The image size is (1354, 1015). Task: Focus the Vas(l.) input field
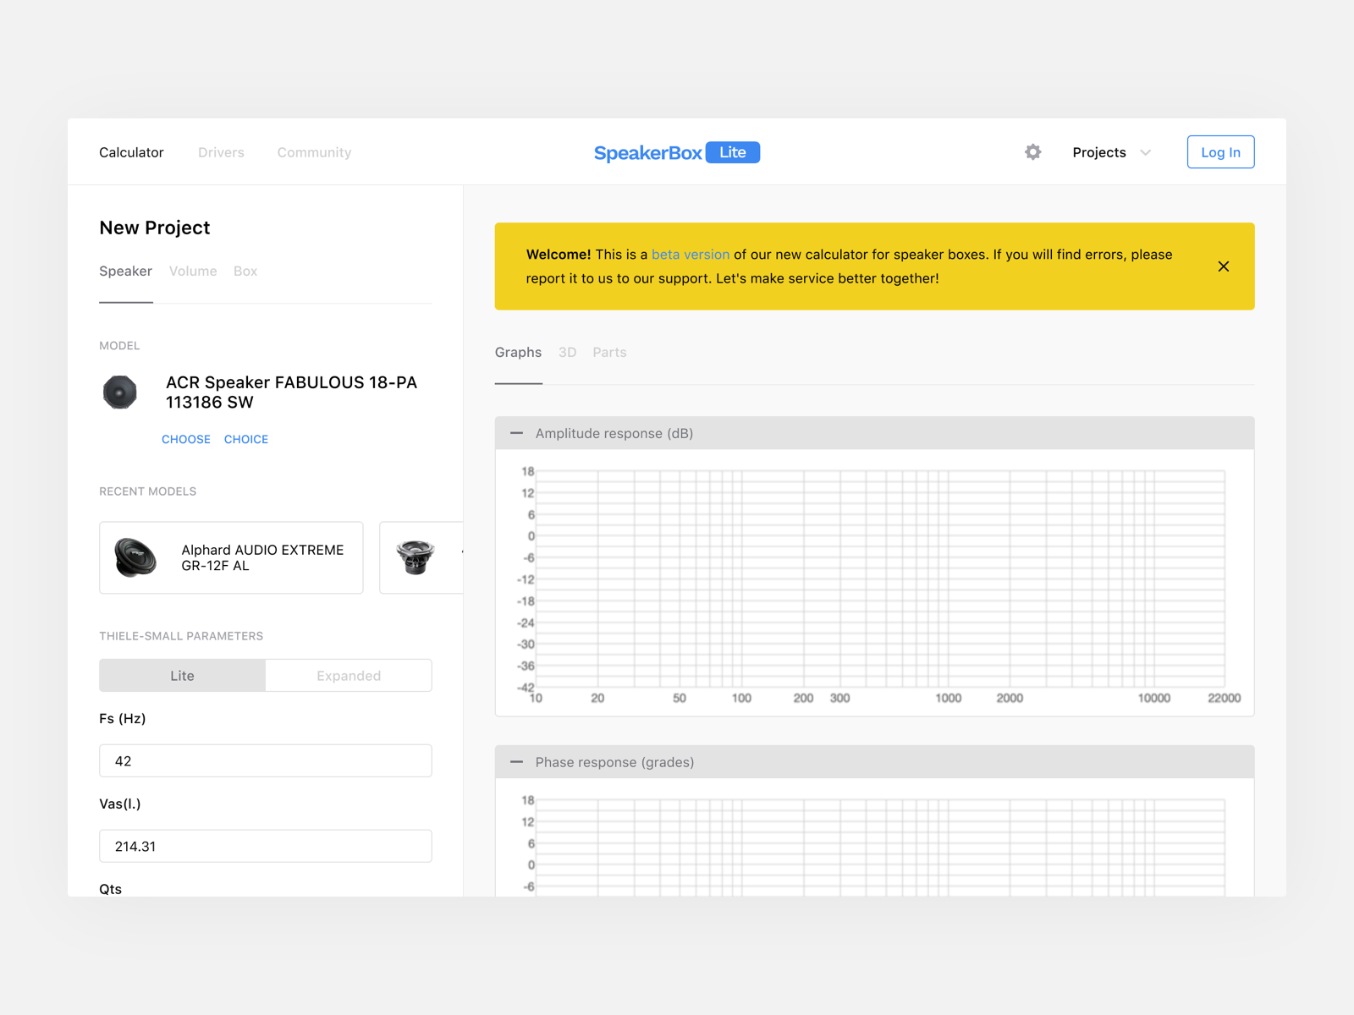[266, 846]
